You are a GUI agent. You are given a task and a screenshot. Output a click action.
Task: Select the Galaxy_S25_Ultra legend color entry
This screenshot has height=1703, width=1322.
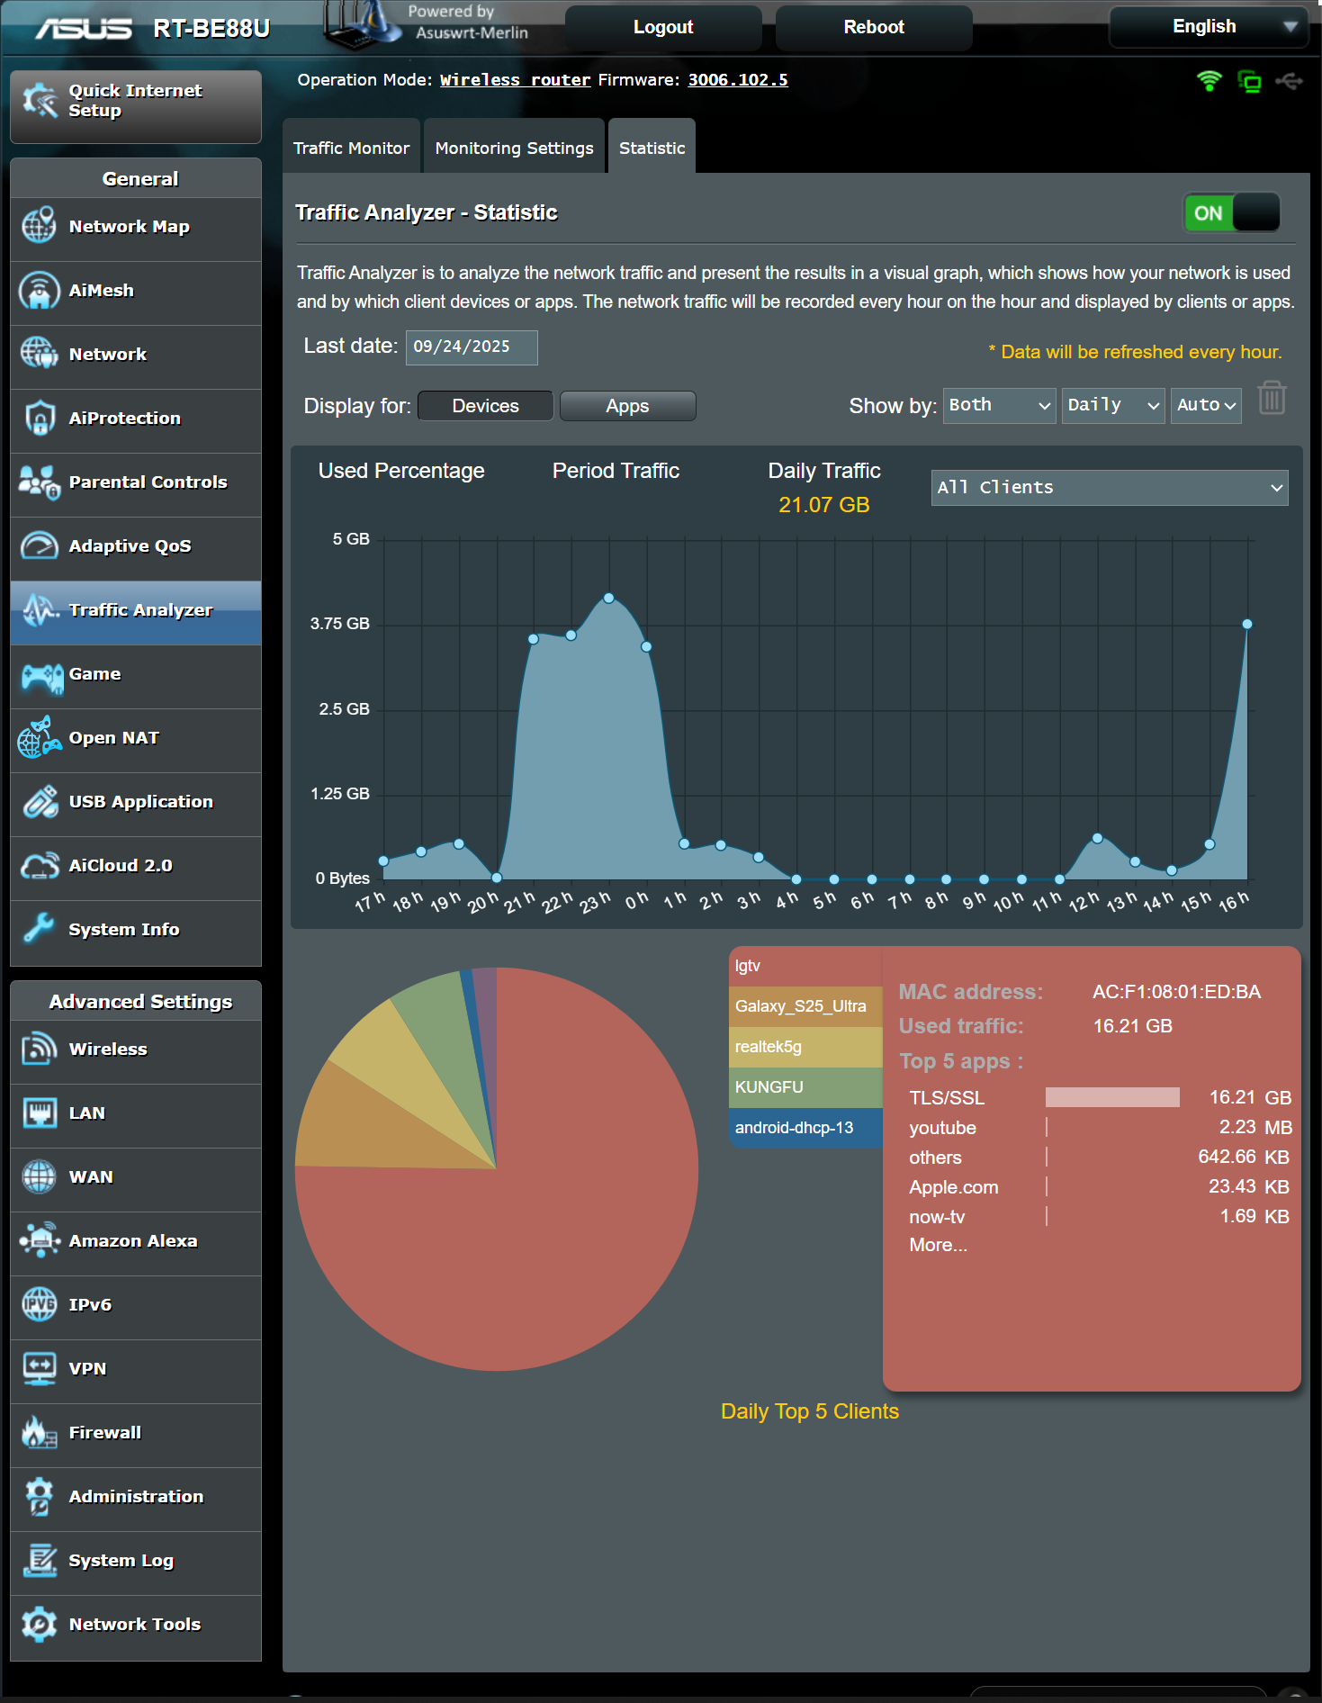tap(805, 1006)
